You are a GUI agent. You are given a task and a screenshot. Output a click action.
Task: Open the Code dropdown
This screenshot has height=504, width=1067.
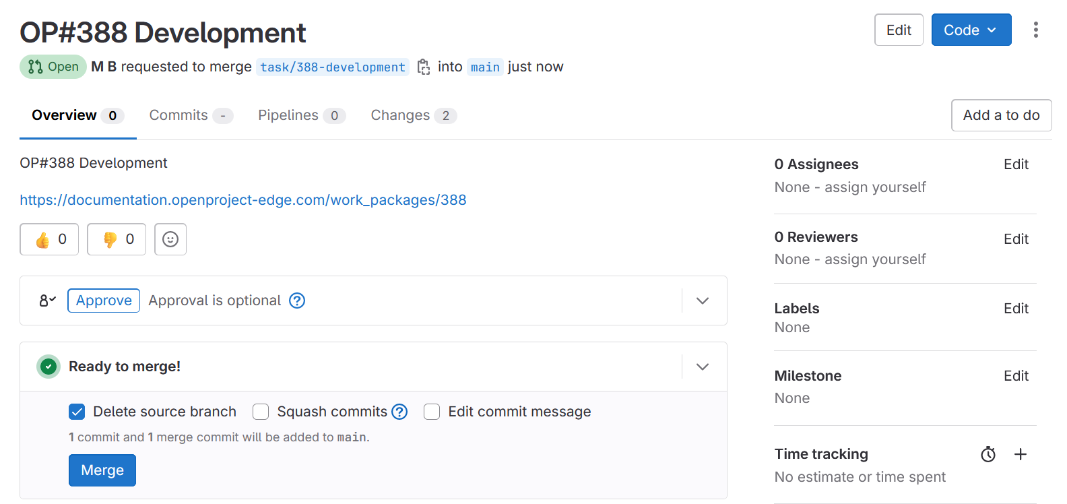(x=971, y=30)
